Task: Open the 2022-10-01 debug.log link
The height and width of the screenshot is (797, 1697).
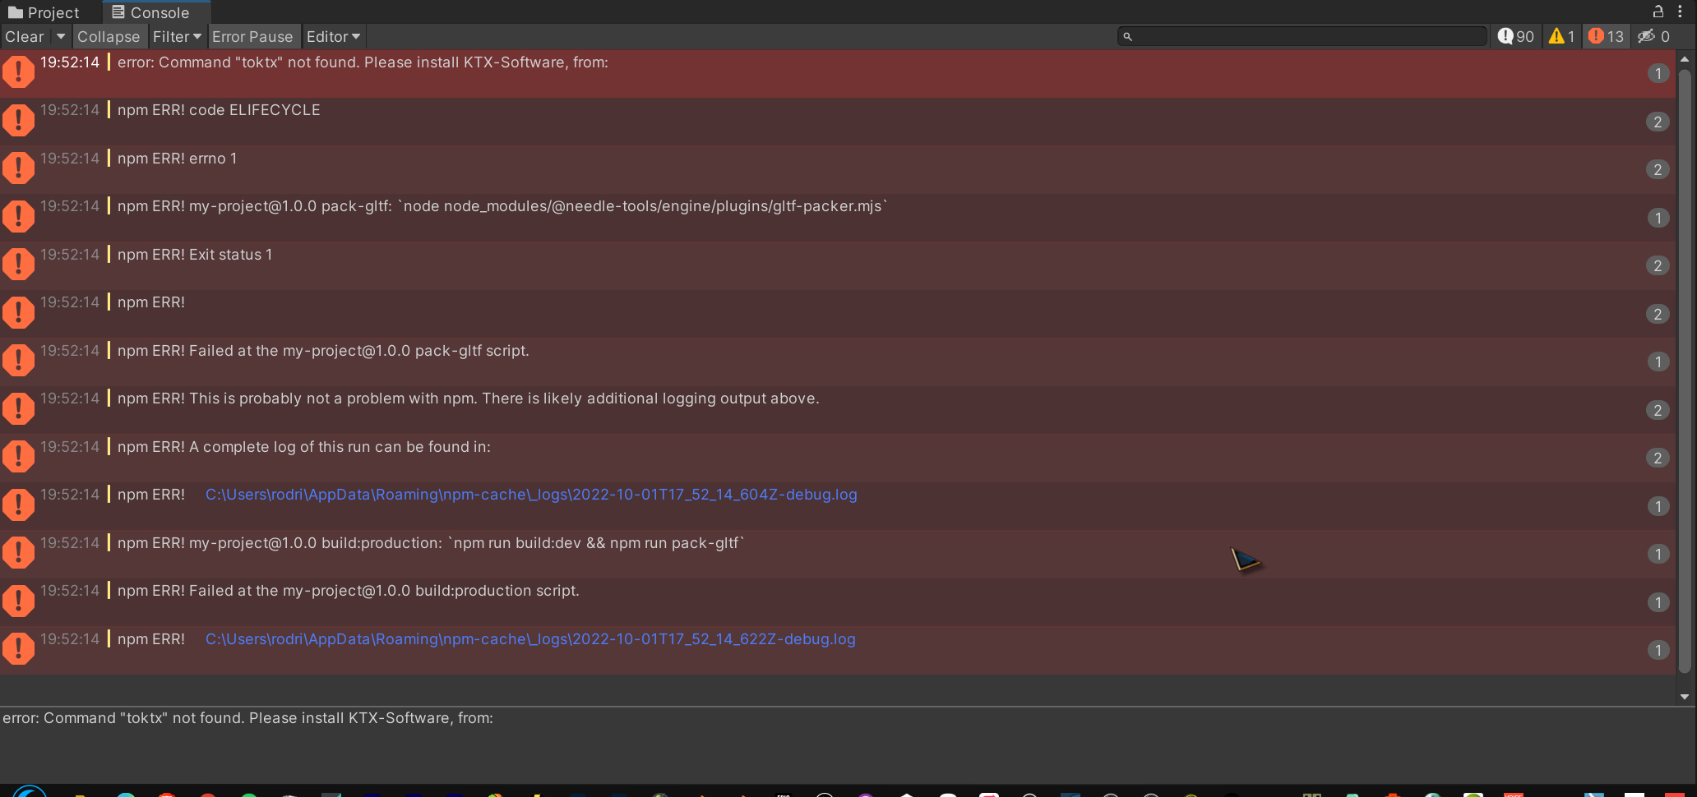Action: [530, 495]
